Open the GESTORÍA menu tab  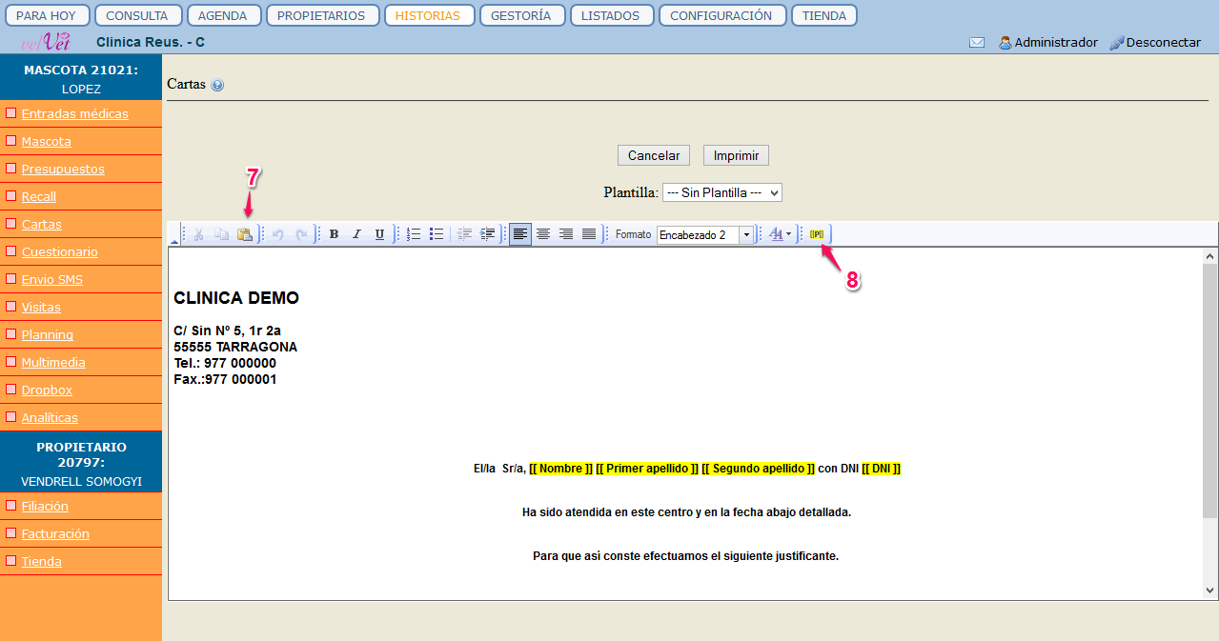point(521,15)
